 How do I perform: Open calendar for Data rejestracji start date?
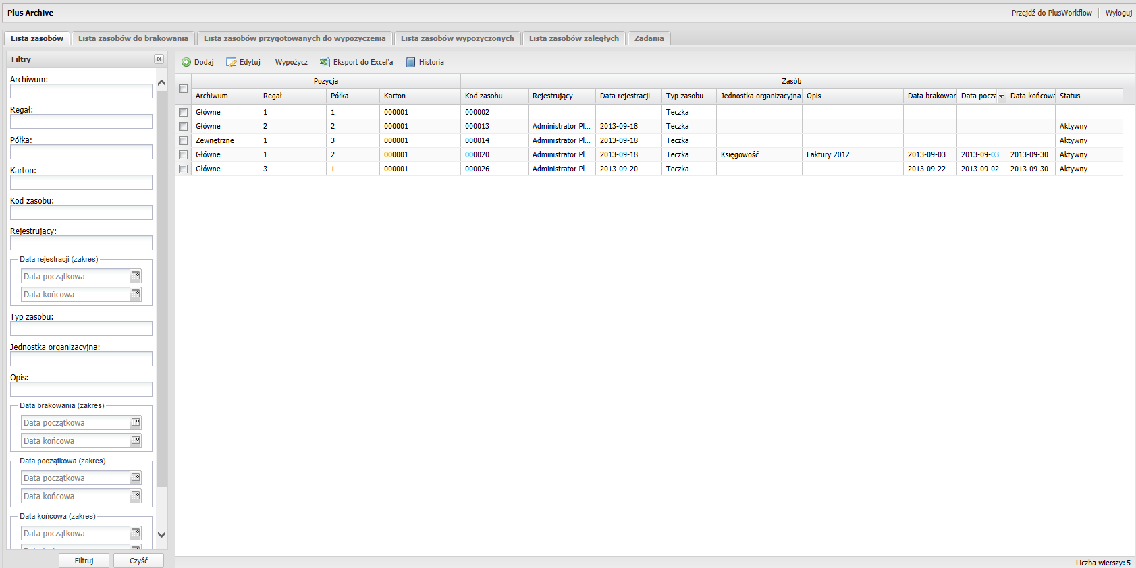[136, 276]
